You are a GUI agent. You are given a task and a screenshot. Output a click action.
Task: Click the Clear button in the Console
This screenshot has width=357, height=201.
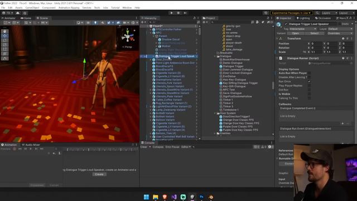pyautogui.click(x=144, y=147)
